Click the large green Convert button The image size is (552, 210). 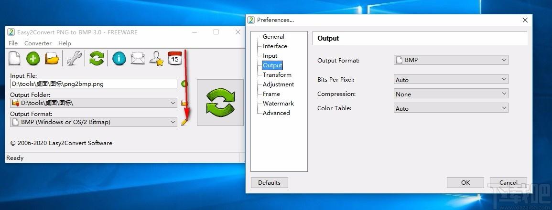(220, 102)
